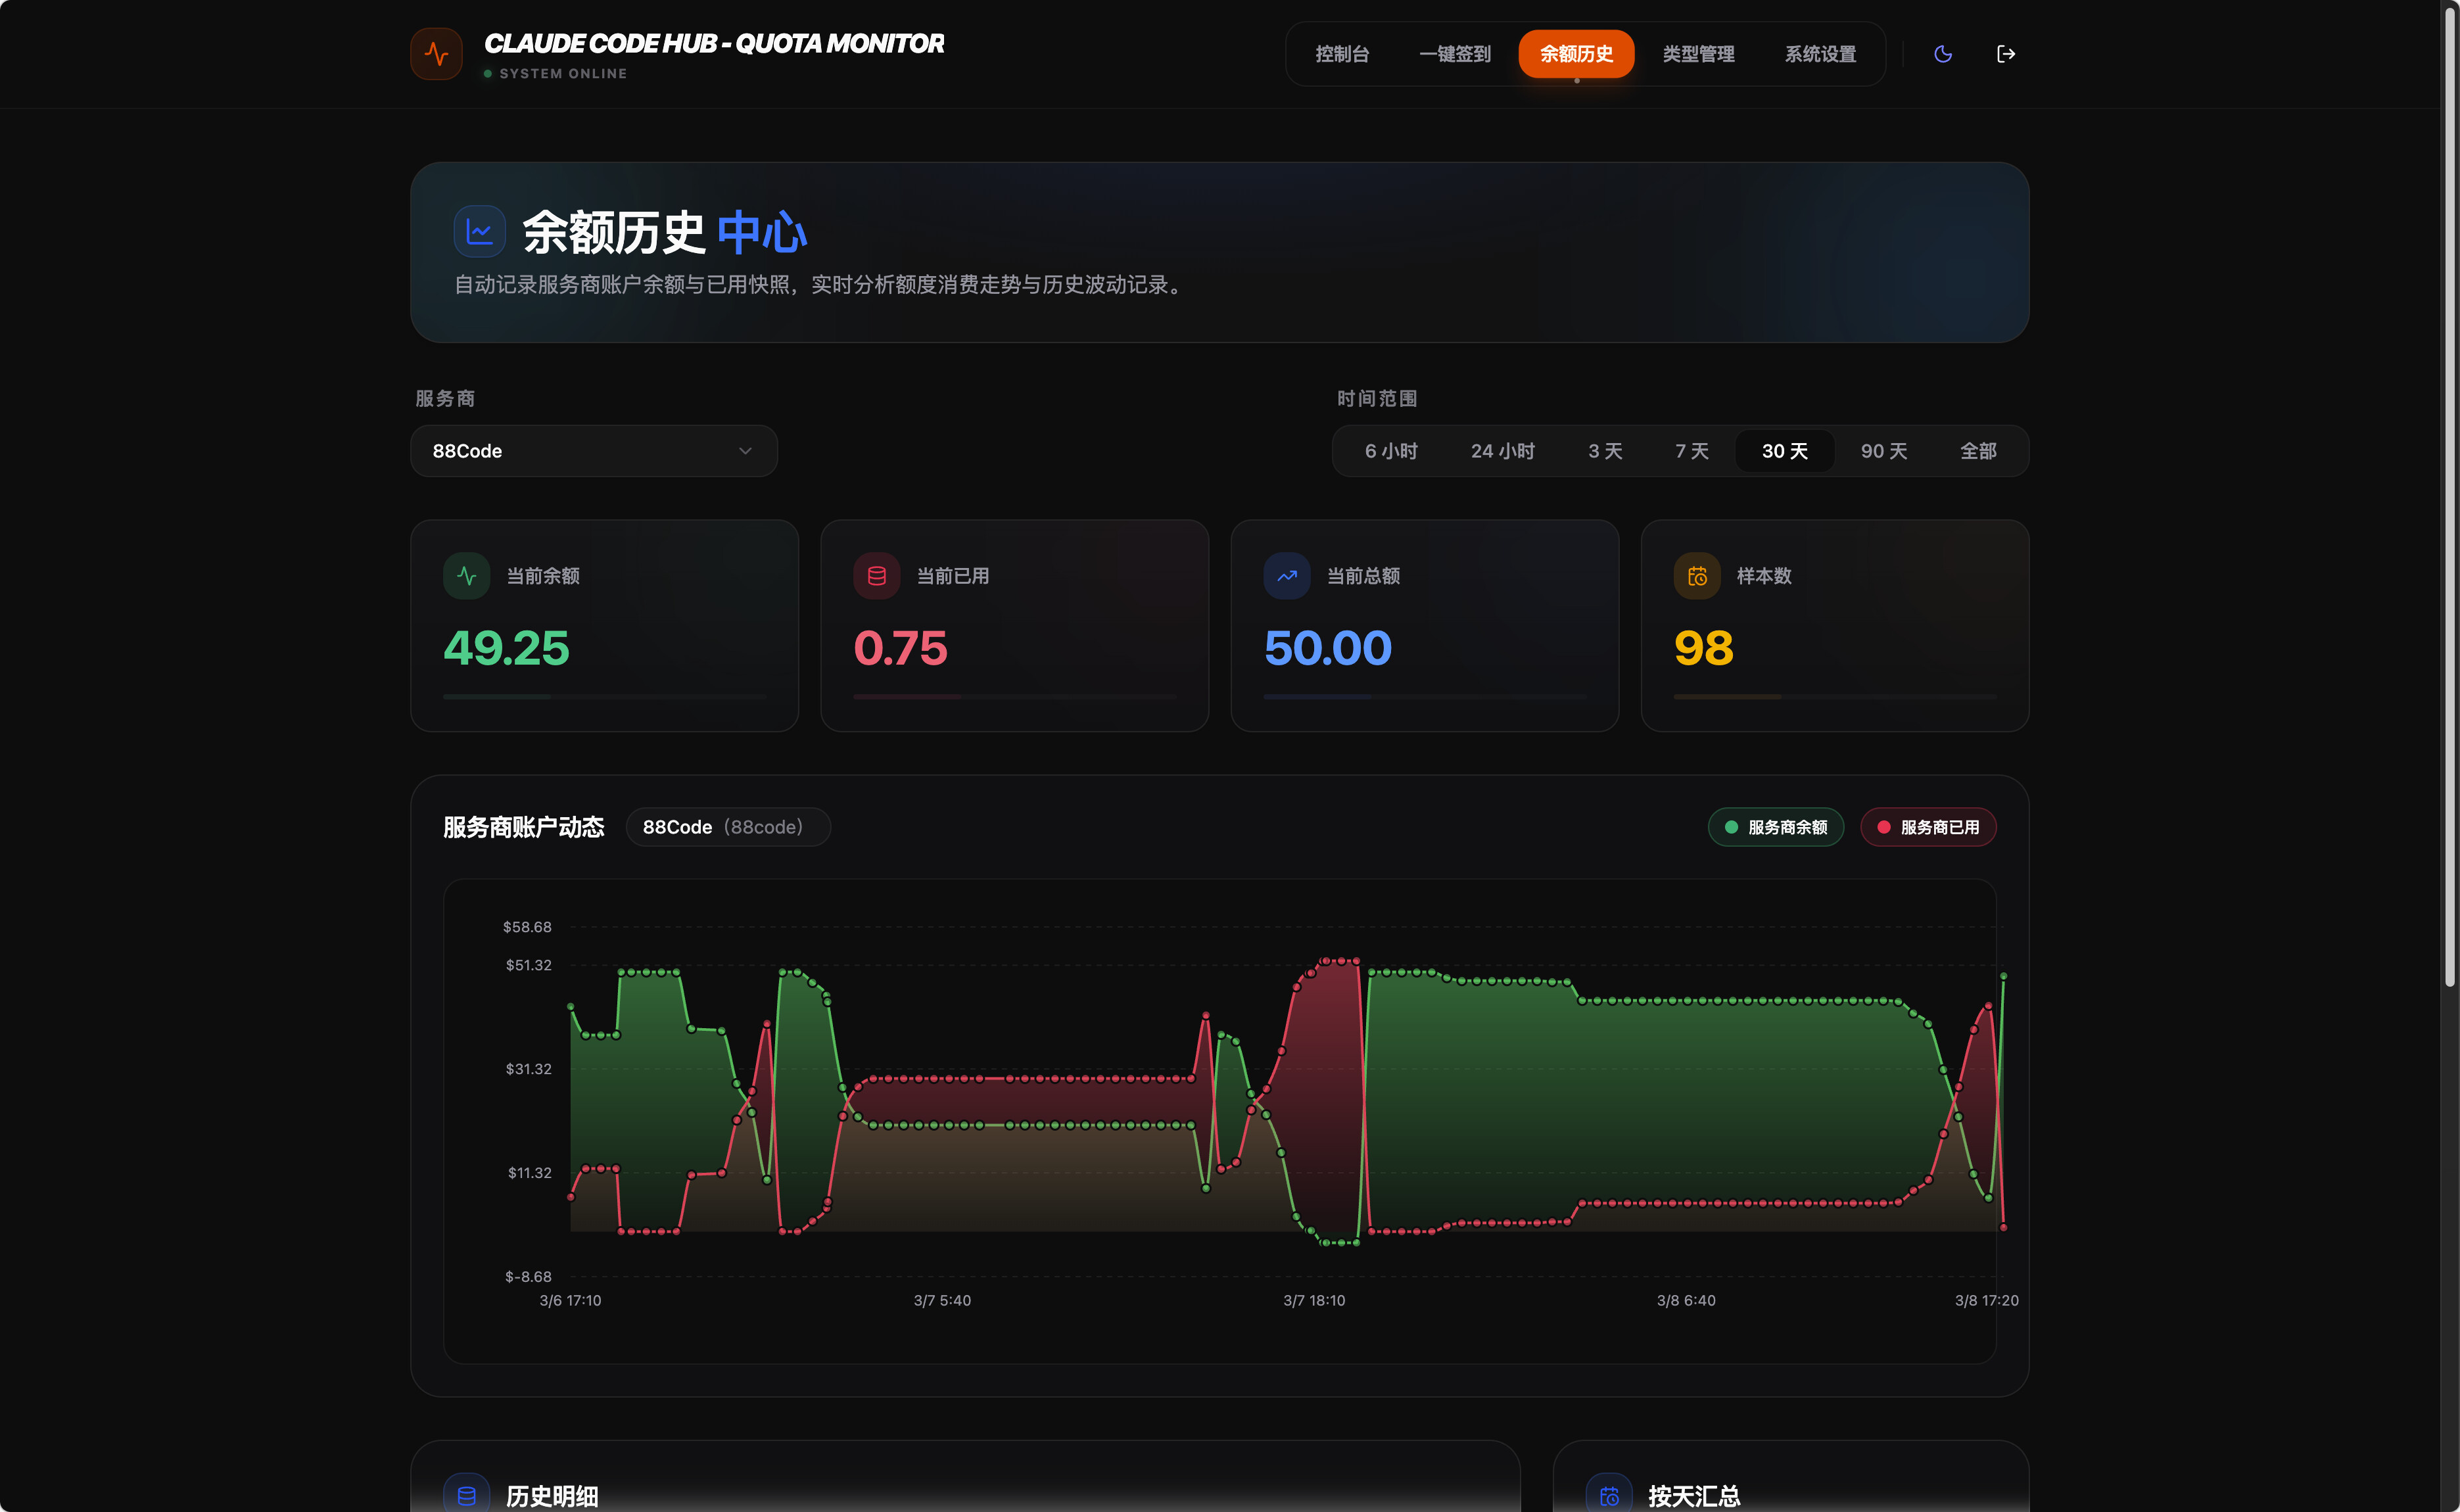Toggle dark mode moon icon

[1943, 54]
